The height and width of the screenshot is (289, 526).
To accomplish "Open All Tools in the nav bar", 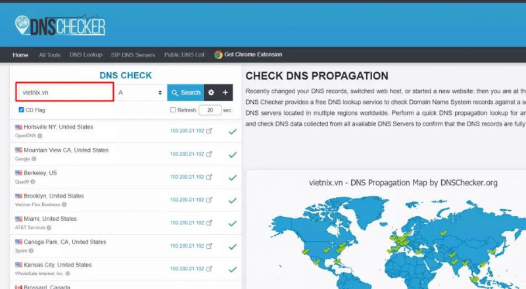I will coord(50,55).
